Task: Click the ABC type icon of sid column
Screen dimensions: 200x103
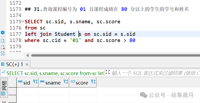Action: pos(20,82)
